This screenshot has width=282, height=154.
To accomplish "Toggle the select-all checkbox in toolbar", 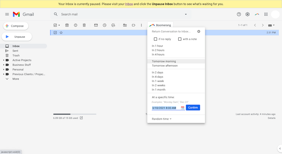I will click(x=55, y=25).
